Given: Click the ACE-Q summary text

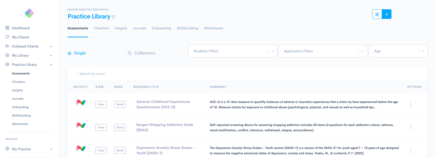Looking at the screenshot, I should (x=304, y=105).
